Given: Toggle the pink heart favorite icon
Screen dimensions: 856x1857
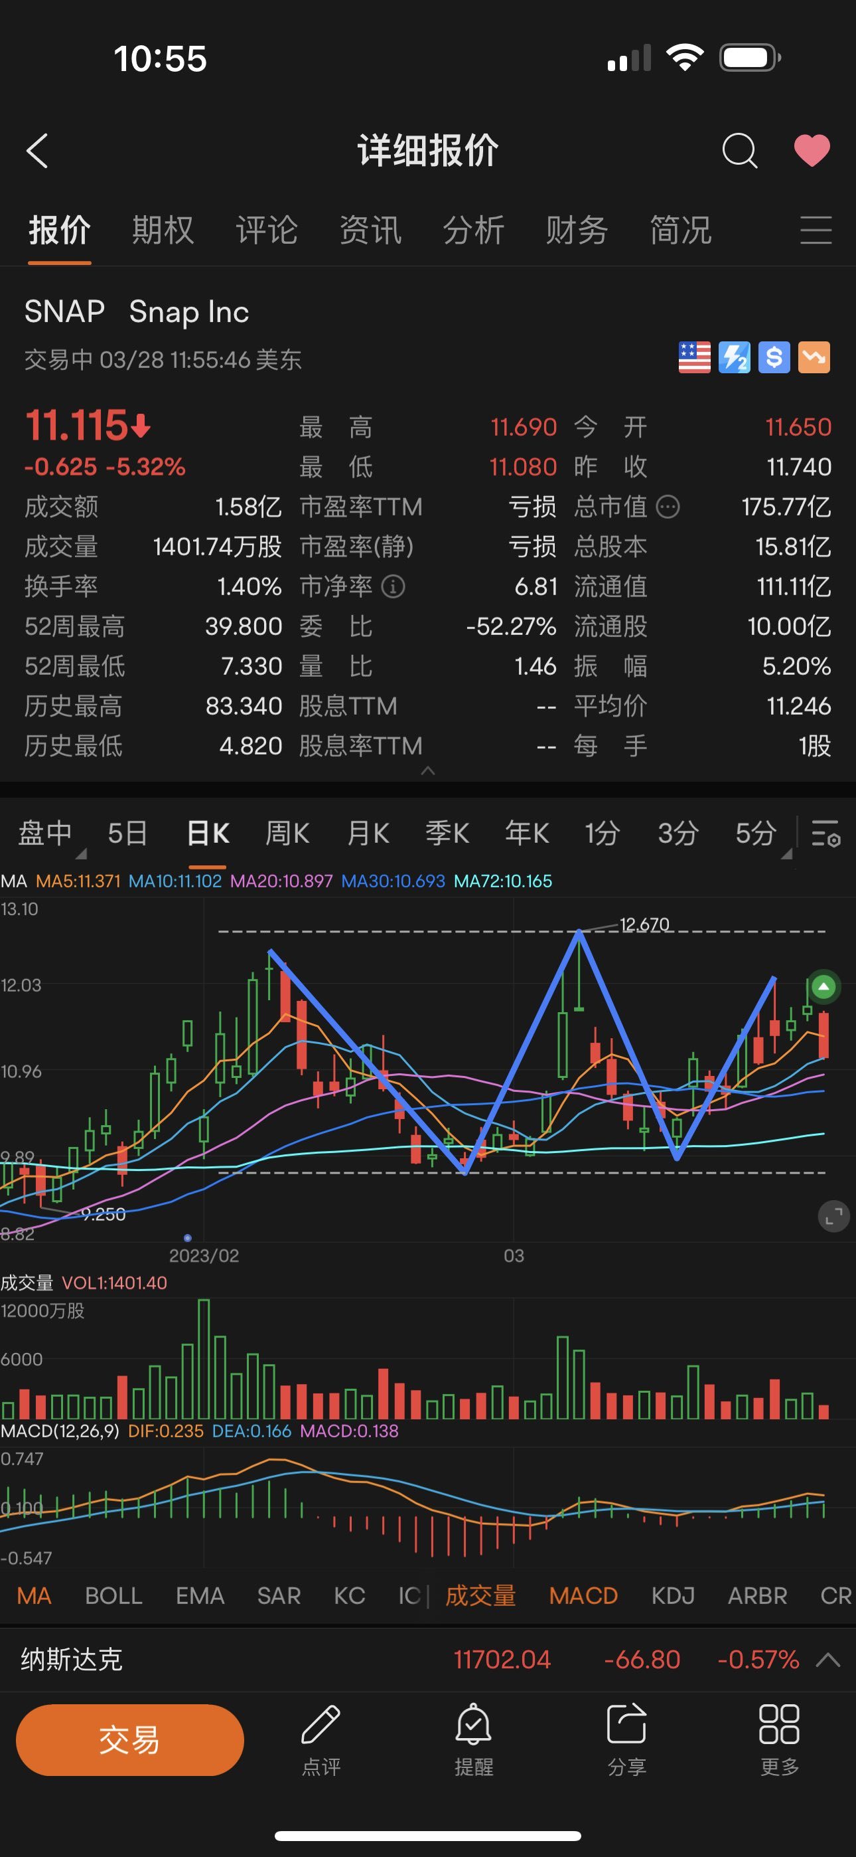Looking at the screenshot, I should click(812, 151).
